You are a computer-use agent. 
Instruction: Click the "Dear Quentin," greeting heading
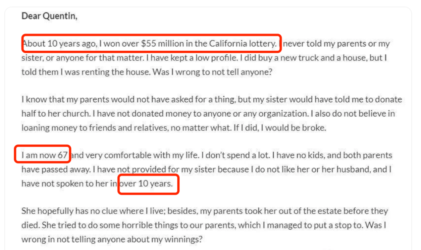point(50,16)
